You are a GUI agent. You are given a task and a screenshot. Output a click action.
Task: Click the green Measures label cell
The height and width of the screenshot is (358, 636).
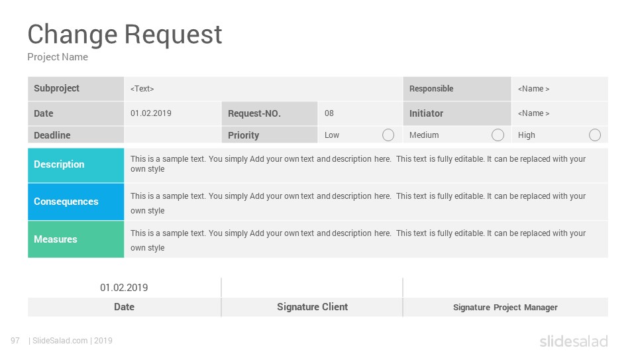pyautogui.click(x=76, y=239)
